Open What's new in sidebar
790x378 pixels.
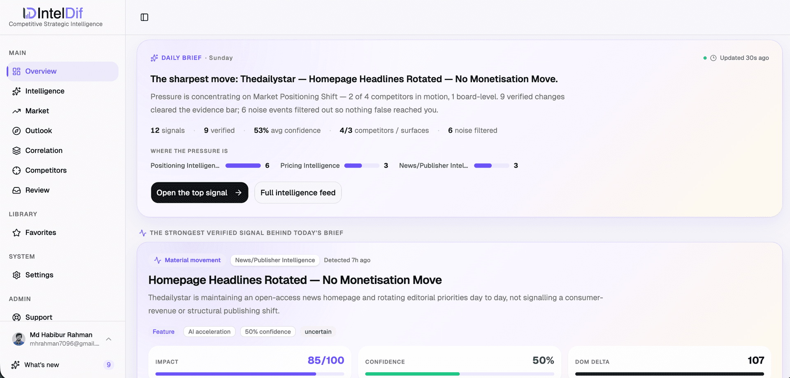pos(63,365)
